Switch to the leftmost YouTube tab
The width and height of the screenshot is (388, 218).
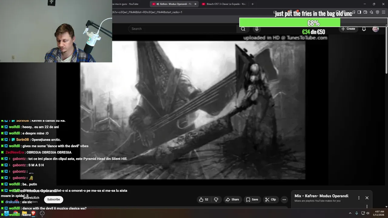pyautogui.click(x=125, y=4)
